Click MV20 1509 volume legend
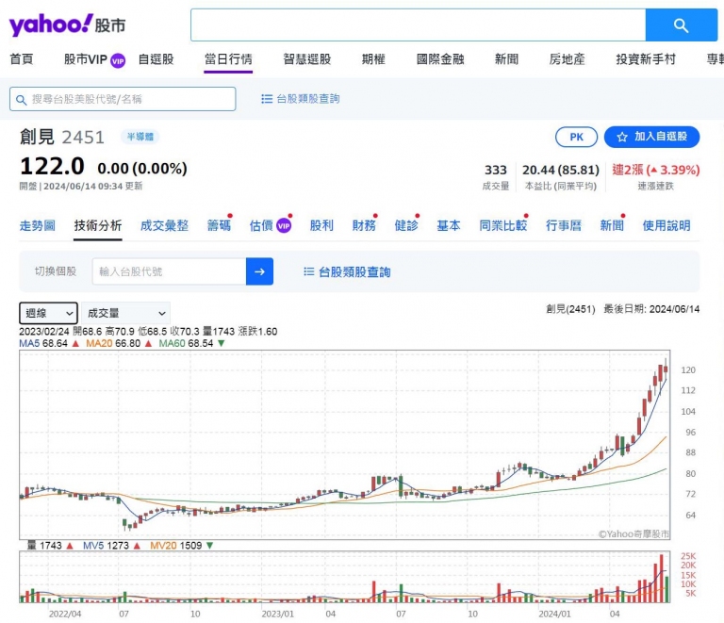The width and height of the screenshot is (724, 623). (176, 546)
